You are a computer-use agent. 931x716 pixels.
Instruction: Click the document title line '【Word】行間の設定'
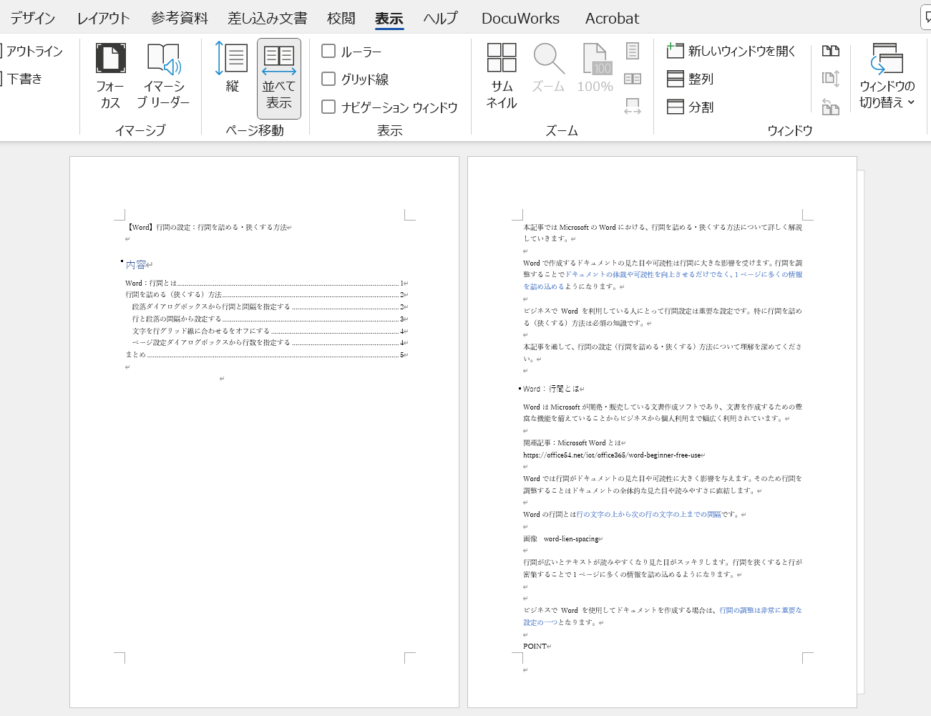[x=208, y=227]
